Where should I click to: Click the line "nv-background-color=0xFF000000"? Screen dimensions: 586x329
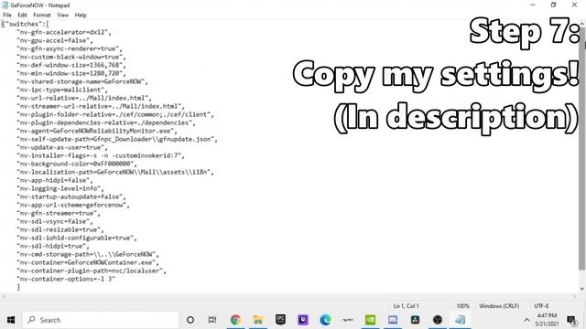pos(77,164)
